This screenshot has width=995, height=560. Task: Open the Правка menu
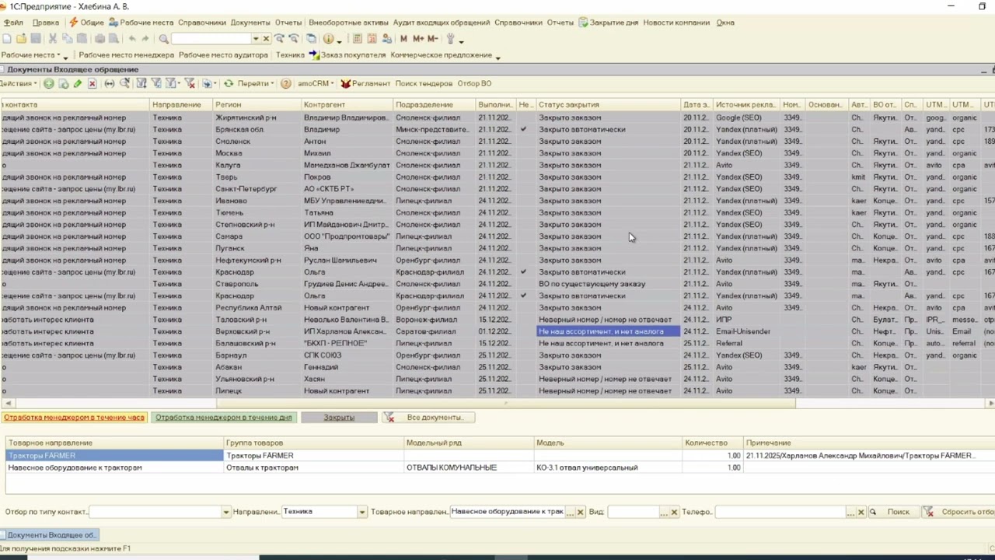(x=45, y=23)
